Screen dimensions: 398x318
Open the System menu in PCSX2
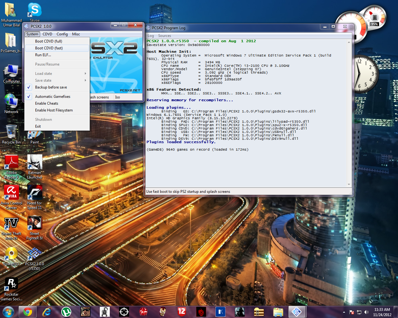click(32, 34)
